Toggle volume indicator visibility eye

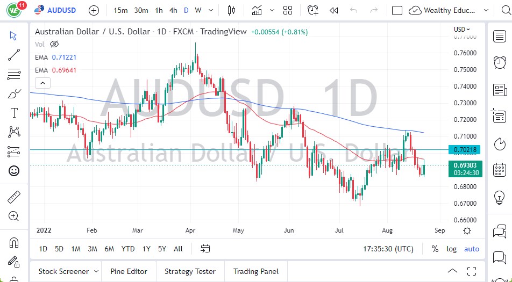54,44
